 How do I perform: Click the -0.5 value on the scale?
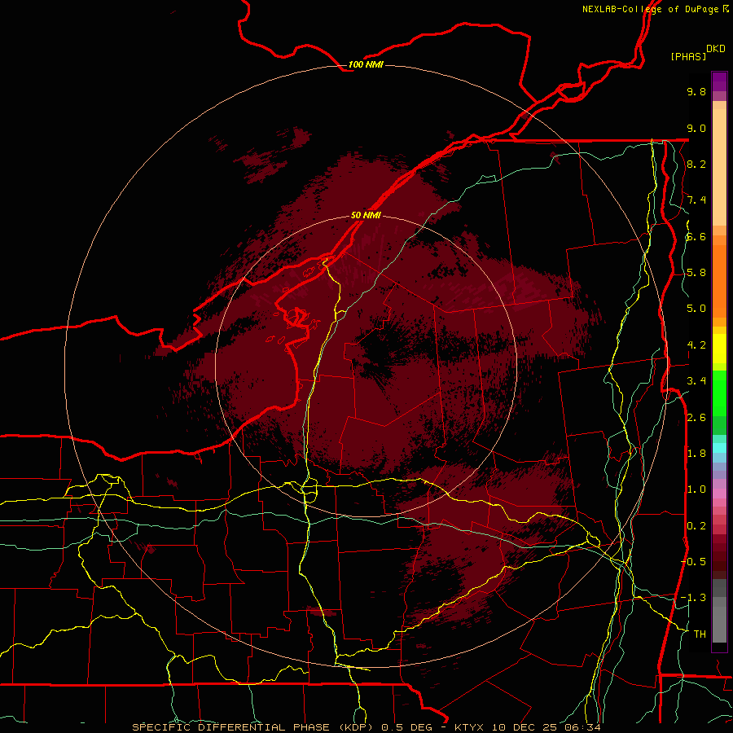pos(694,561)
